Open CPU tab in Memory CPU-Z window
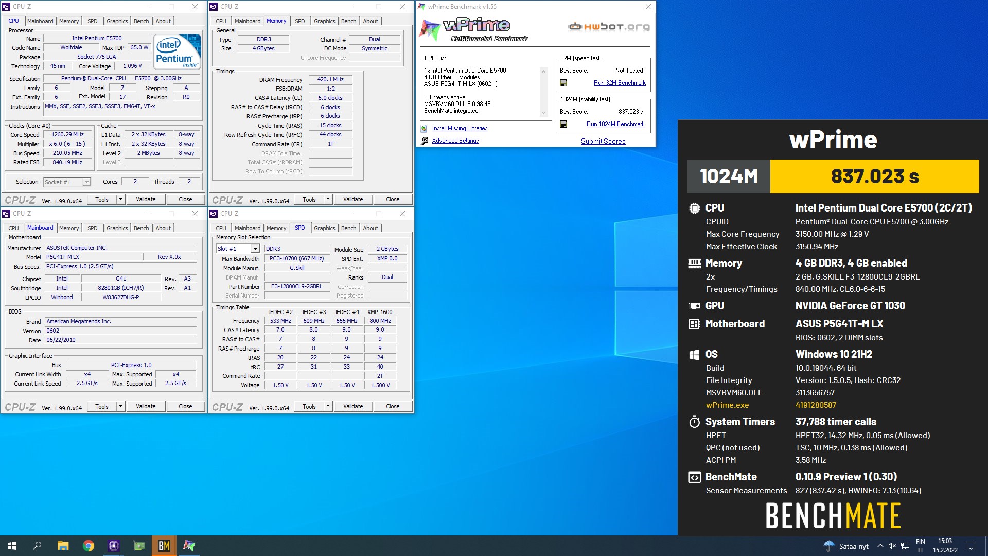The height and width of the screenshot is (556, 988). [x=221, y=21]
